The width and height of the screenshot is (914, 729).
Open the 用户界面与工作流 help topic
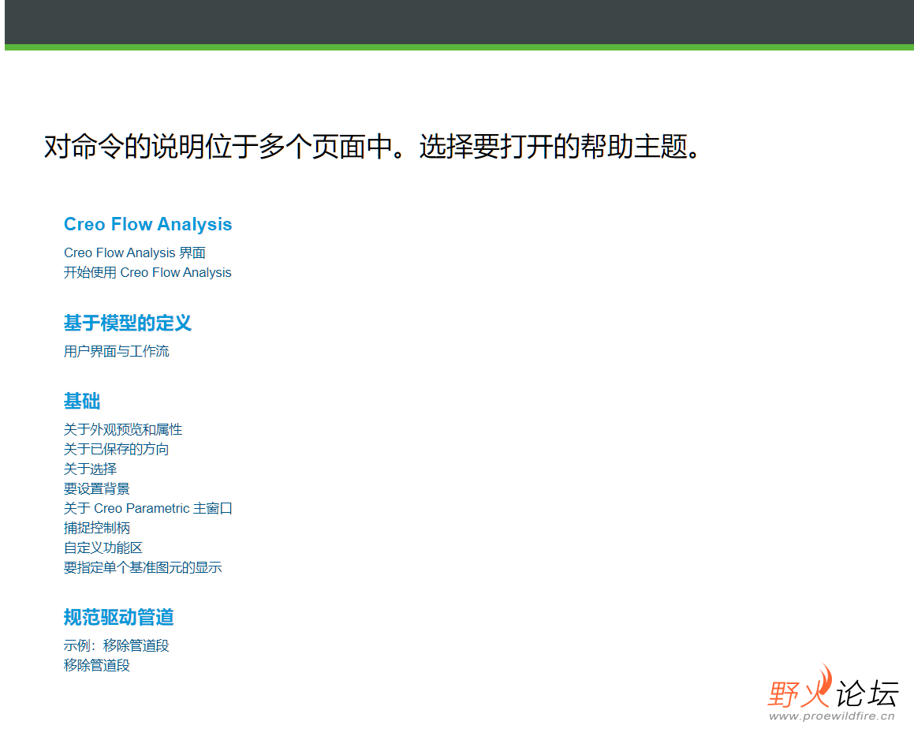117,352
